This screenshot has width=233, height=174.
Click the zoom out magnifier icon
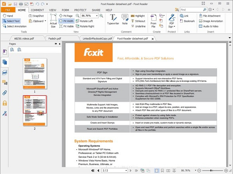(x=77, y=16)
